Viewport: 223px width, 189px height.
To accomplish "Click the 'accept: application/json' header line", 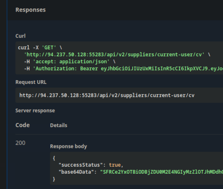I will [70, 62].
